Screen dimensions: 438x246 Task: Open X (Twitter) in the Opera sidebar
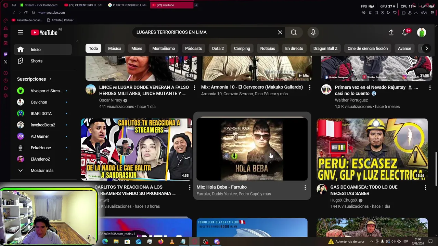click(x=5, y=62)
